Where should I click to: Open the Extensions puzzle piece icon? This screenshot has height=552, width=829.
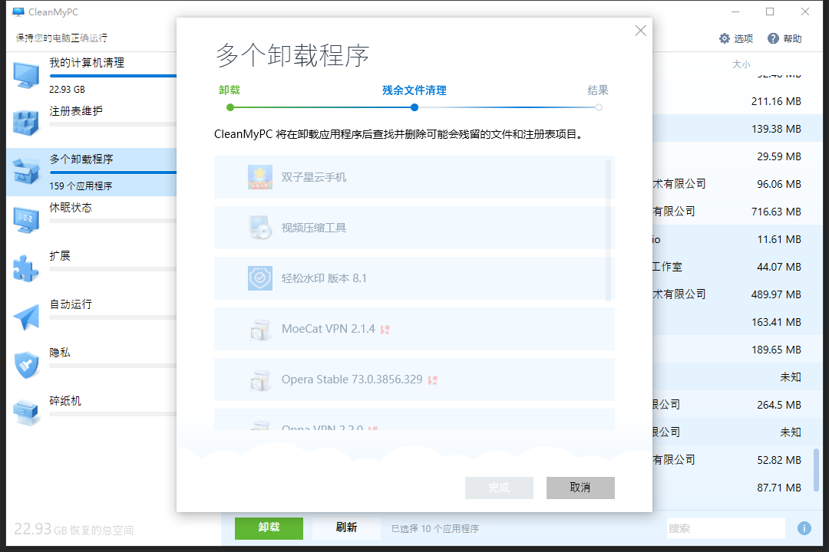click(26, 268)
